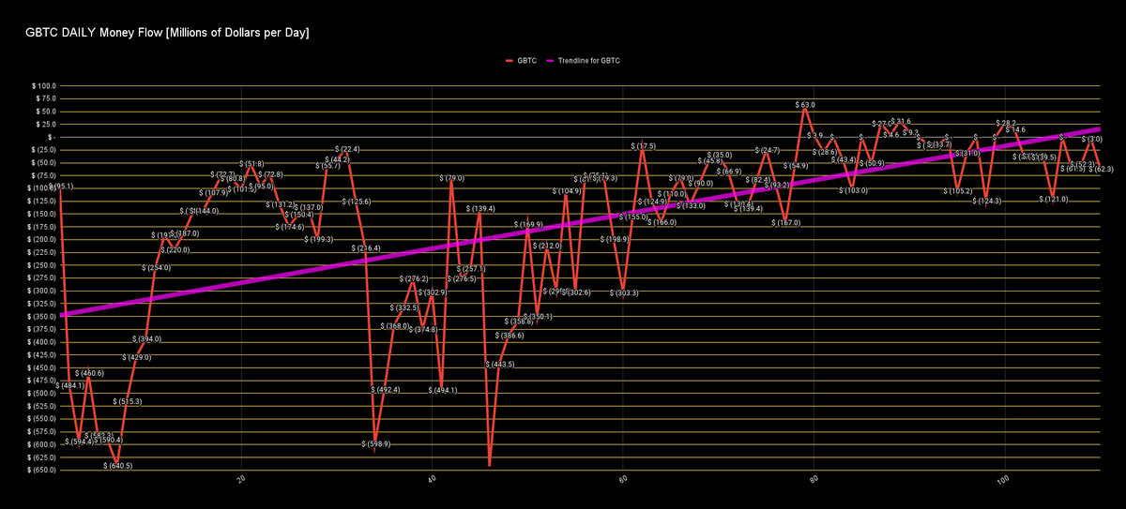This screenshot has width=1126, height=509.
Task: Click the '$ (121.0)' data label
Action: [x=1053, y=199]
